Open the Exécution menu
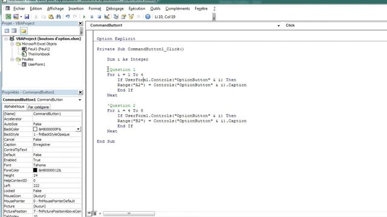The height and width of the screenshot is (217, 387). tap(137, 8)
